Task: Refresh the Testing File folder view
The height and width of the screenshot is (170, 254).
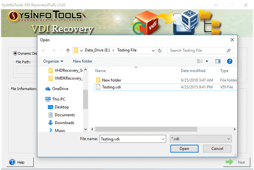Action: tap(160, 51)
